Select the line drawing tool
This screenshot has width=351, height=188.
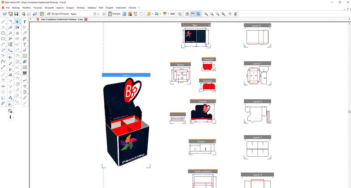(3, 22)
